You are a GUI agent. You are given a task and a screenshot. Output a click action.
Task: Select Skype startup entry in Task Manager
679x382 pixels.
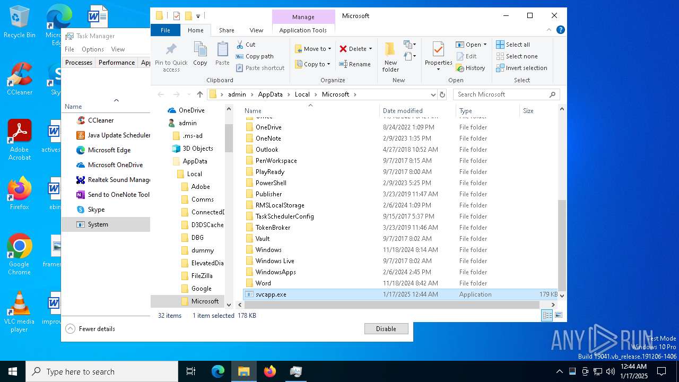click(106, 210)
